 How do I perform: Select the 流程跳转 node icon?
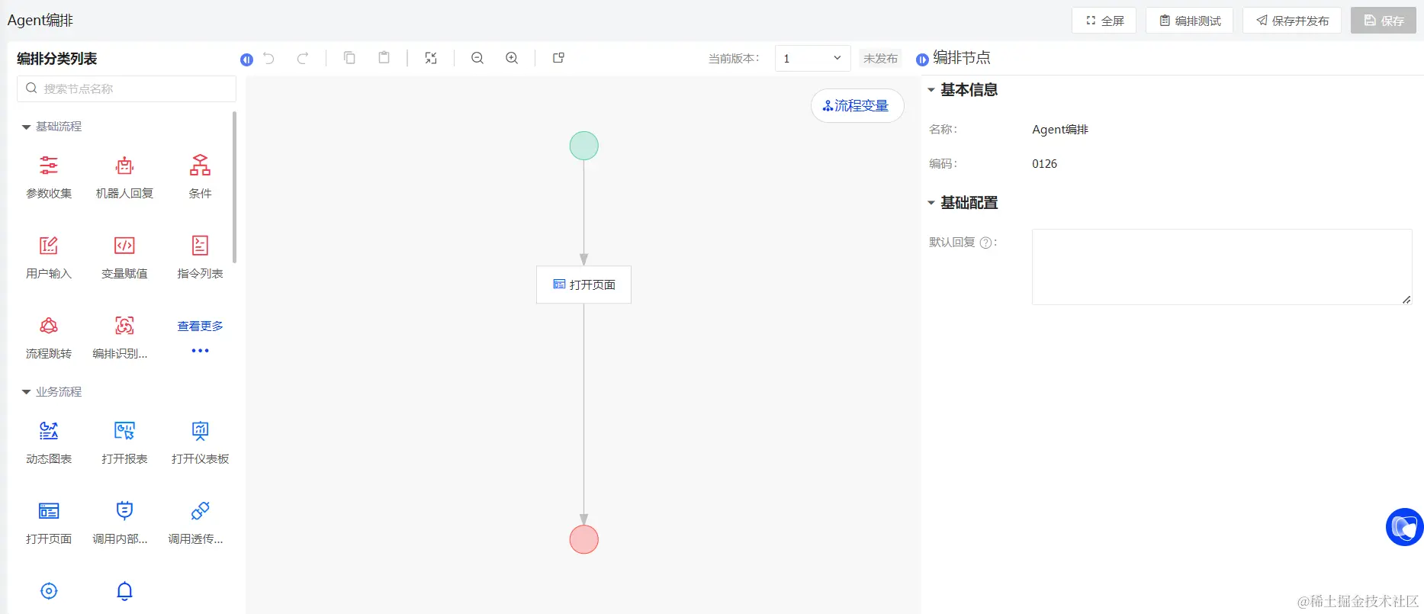point(49,326)
